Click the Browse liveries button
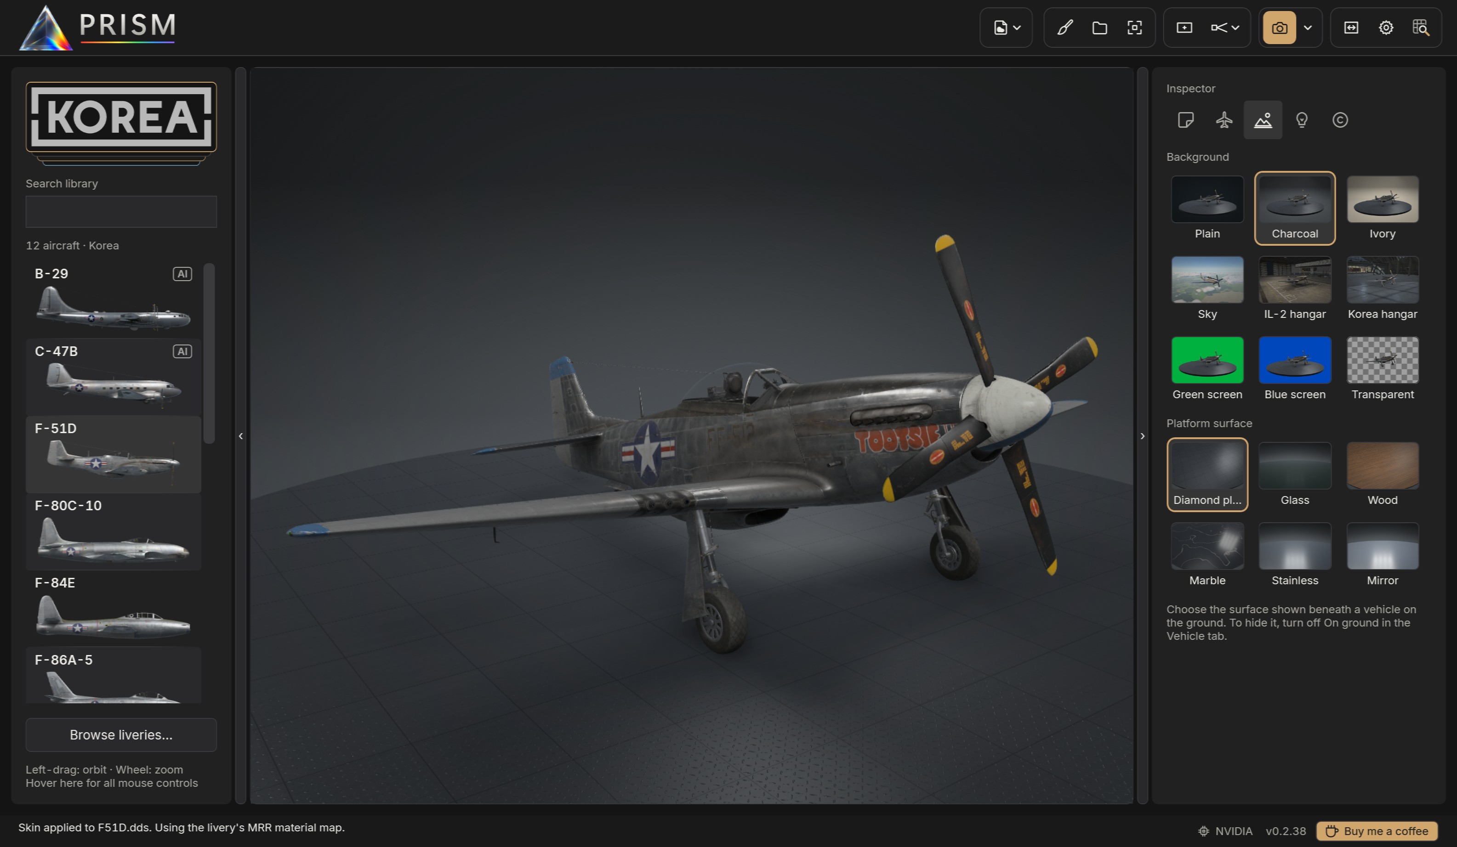The width and height of the screenshot is (1457, 847). (121, 734)
